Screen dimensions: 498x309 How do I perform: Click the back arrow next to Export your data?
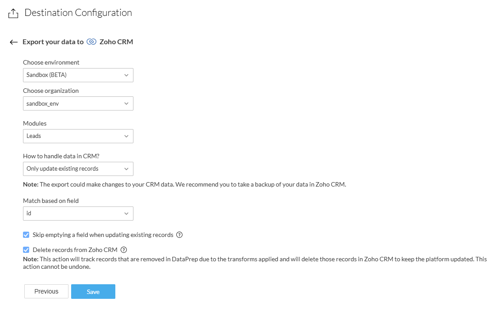click(x=14, y=42)
